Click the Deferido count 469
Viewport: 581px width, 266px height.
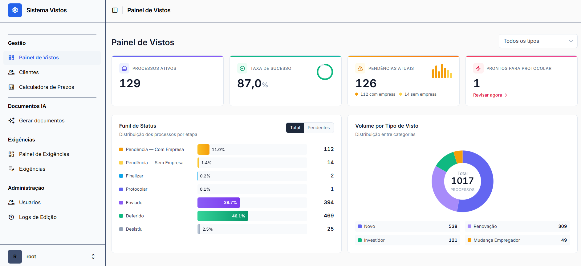(x=329, y=216)
